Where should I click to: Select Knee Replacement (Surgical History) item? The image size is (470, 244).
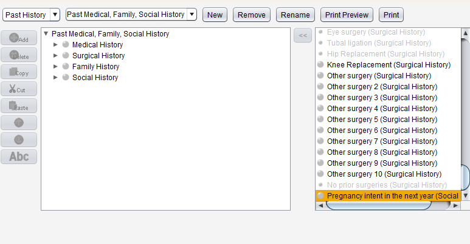(388, 65)
